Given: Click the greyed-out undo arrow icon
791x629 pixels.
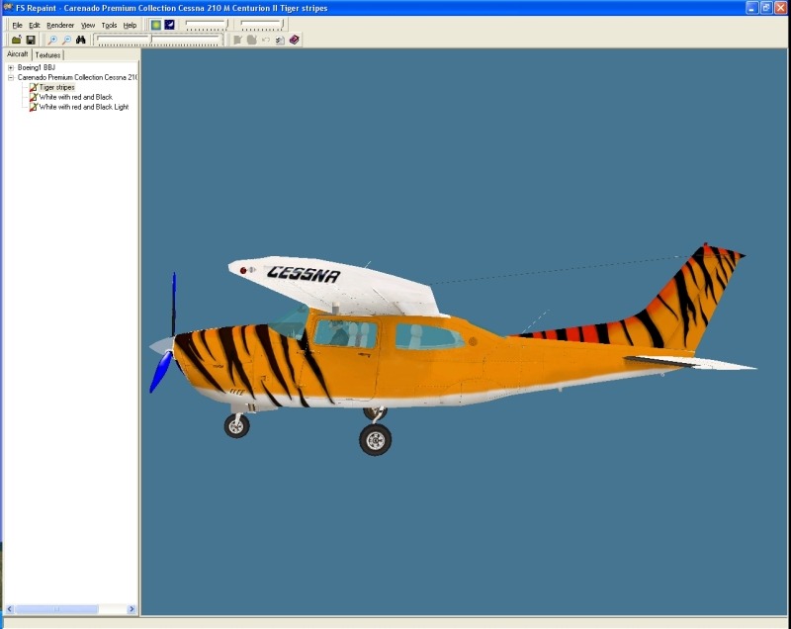Looking at the screenshot, I should pos(266,40).
